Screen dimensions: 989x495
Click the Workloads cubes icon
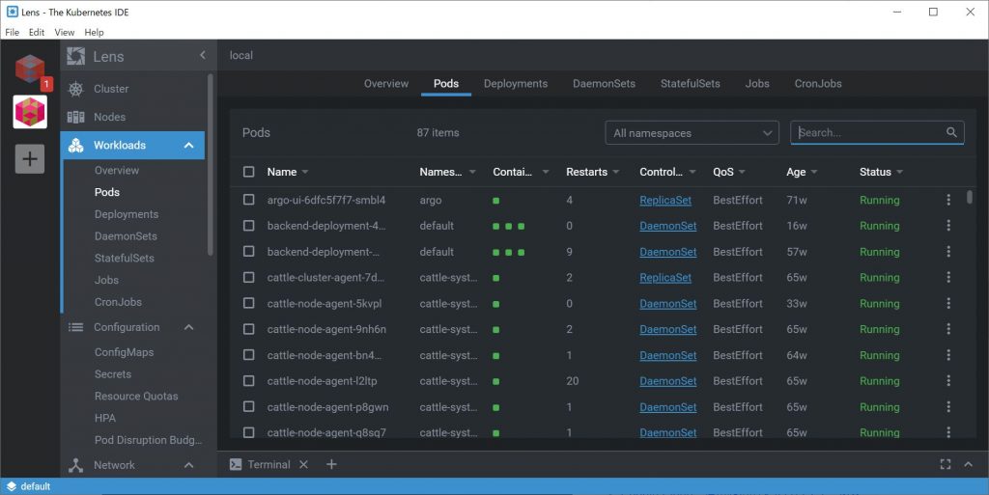(75, 146)
